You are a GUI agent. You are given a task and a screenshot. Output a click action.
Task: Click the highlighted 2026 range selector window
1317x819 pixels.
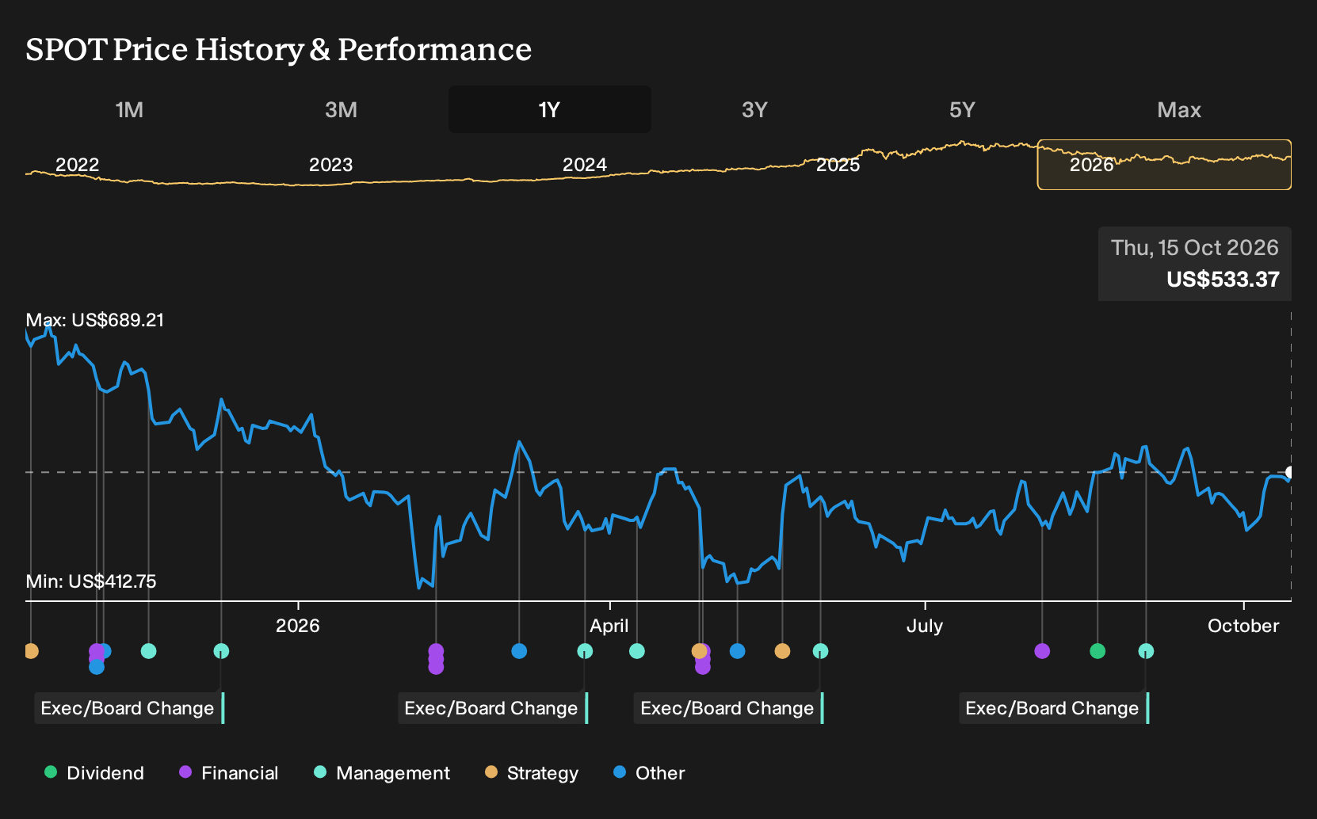pos(1164,165)
